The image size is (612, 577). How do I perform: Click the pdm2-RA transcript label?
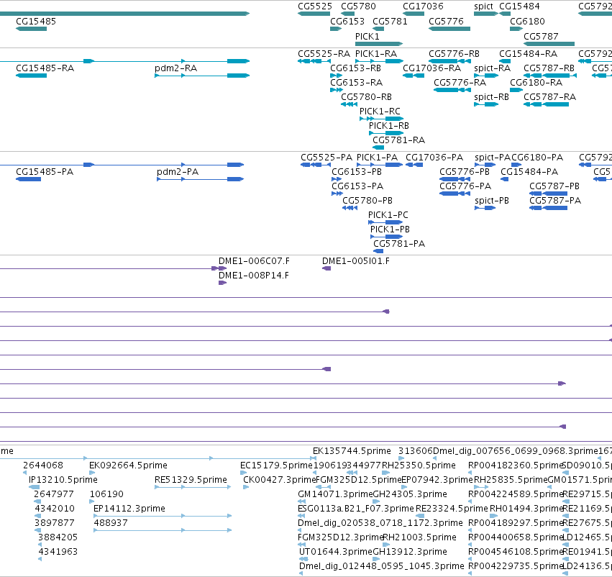coord(175,68)
